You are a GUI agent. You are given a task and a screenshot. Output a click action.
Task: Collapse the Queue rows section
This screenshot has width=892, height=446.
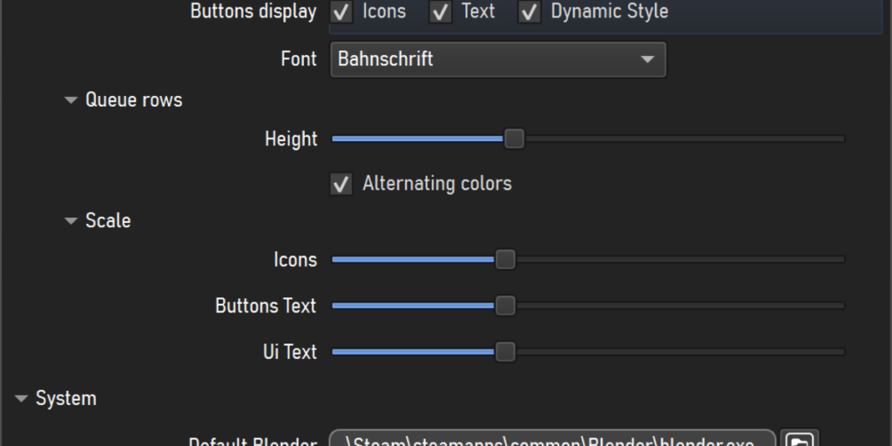[71, 101]
